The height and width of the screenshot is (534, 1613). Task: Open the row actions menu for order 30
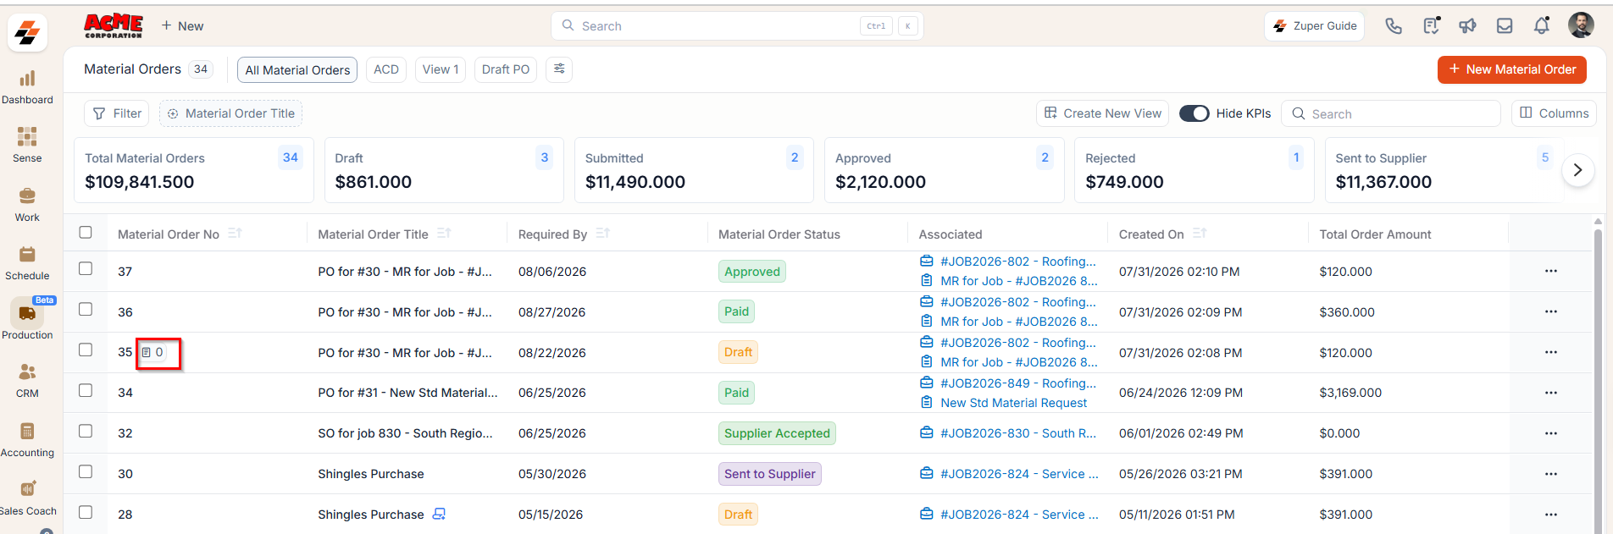tap(1551, 474)
